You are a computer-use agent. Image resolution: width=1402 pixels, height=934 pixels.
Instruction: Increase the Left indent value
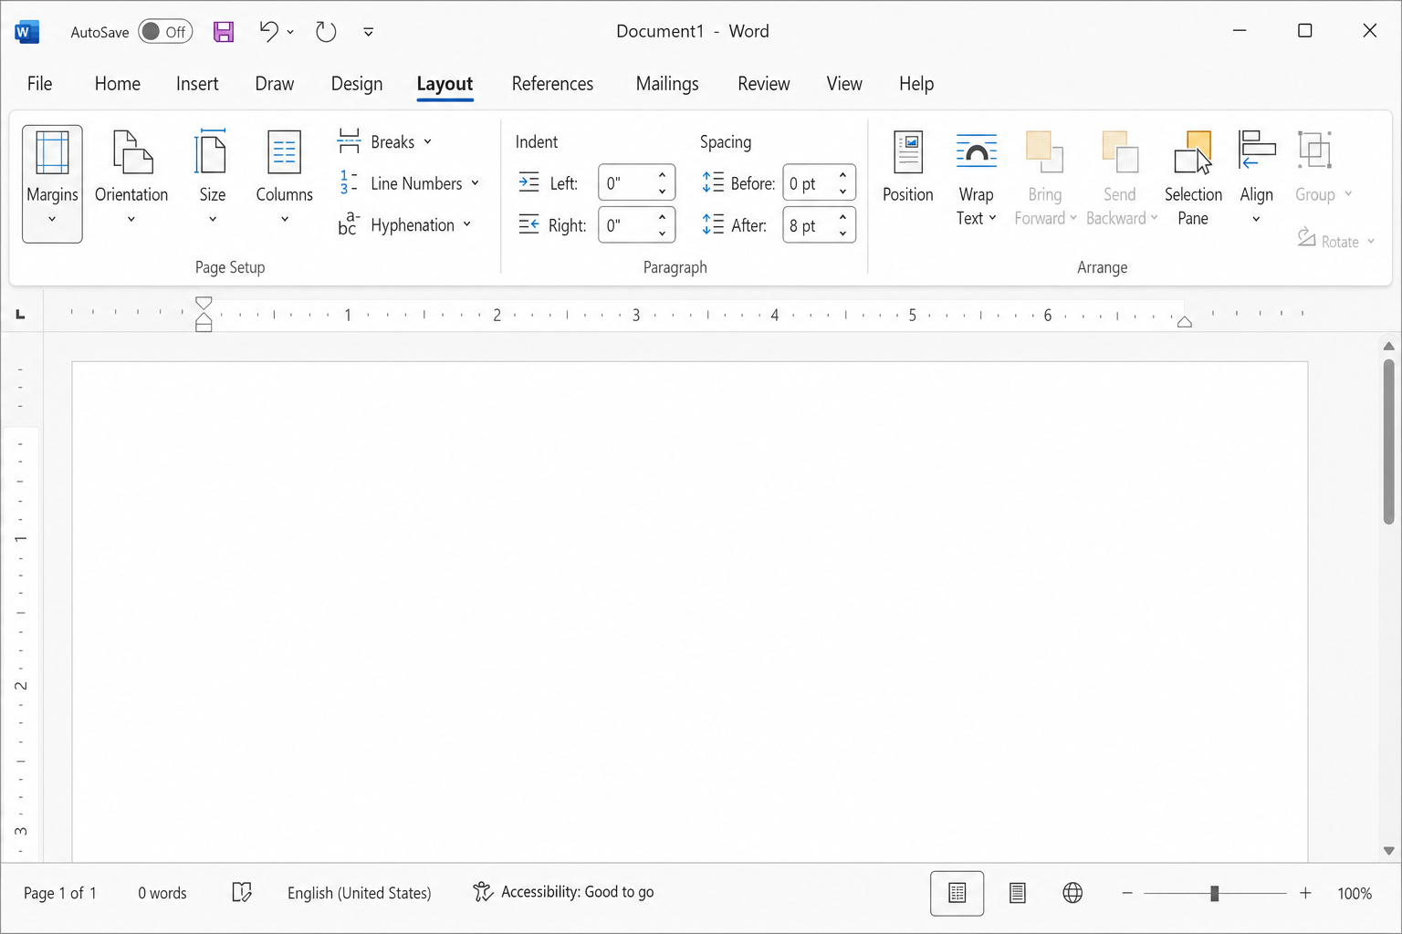click(662, 175)
